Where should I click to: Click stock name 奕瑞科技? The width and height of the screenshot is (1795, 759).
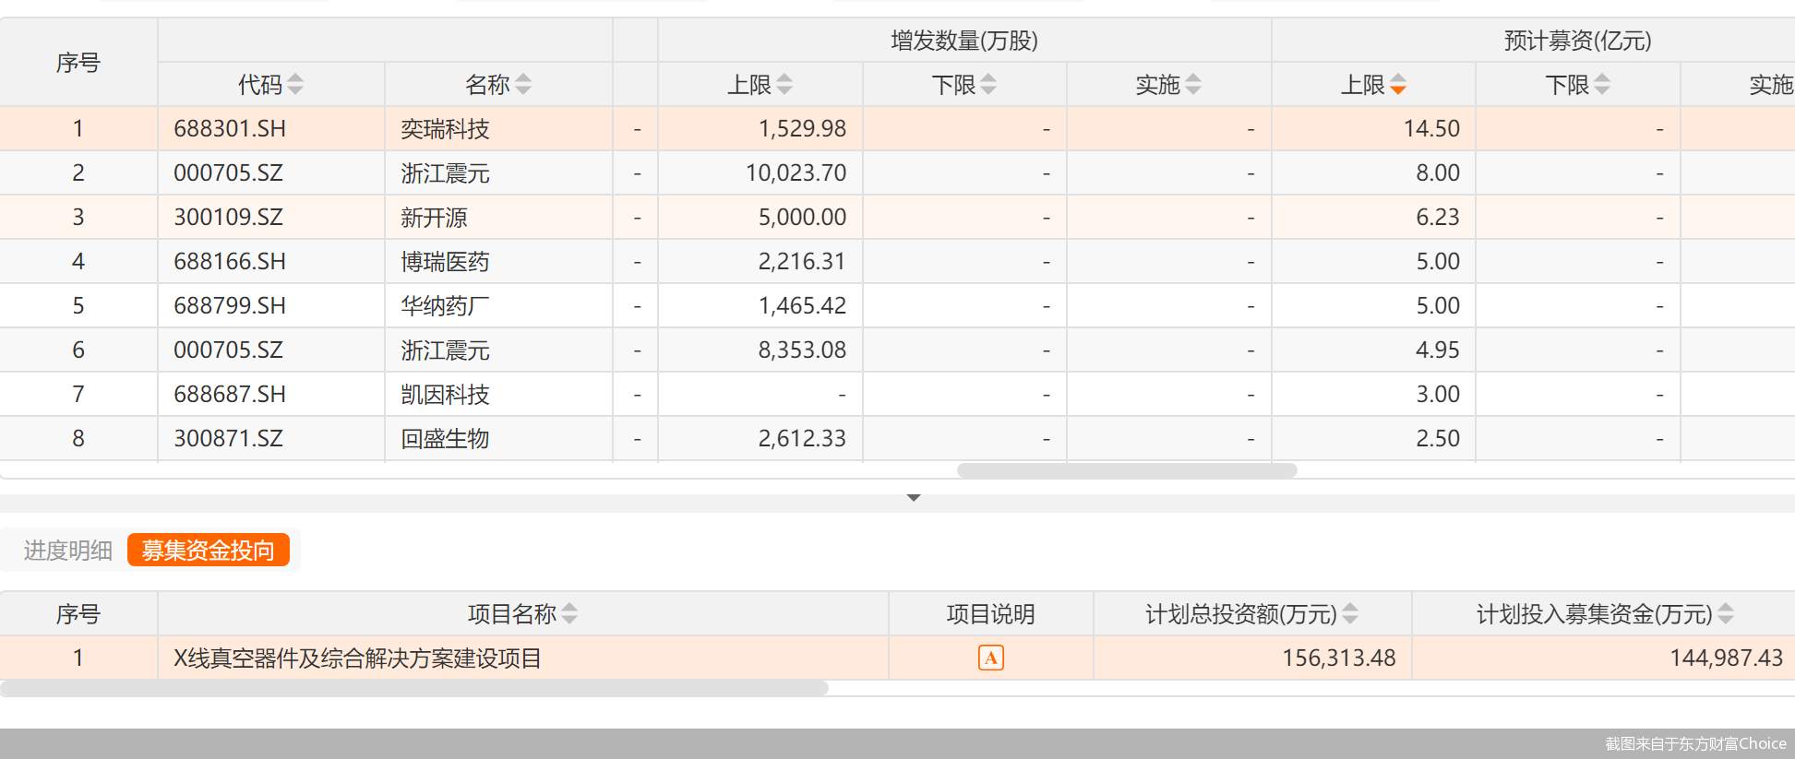pos(445,129)
